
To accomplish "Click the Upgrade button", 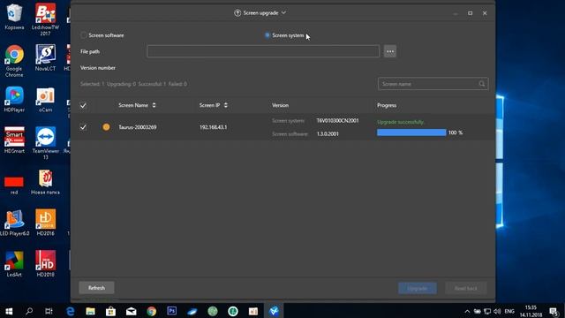I will 418,288.
